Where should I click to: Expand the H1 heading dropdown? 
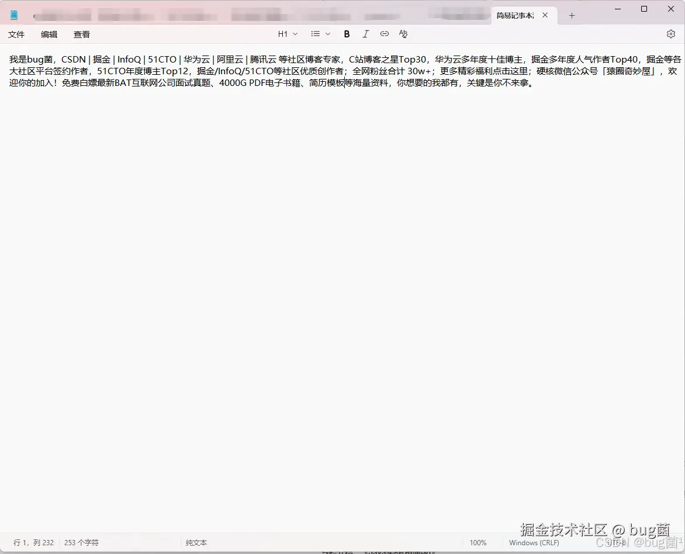[288, 34]
